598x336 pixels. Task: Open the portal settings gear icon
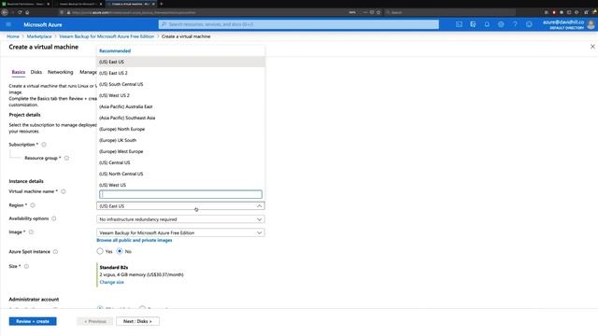[x=501, y=24]
